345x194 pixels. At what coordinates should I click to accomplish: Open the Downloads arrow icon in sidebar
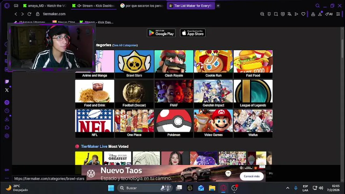click(7, 119)
